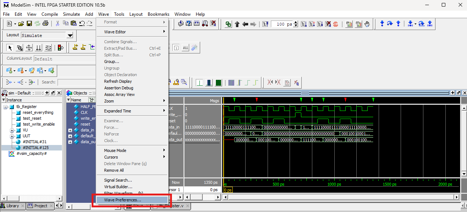
Task: Open the Bookmarks menu
Action: [159, 14]
